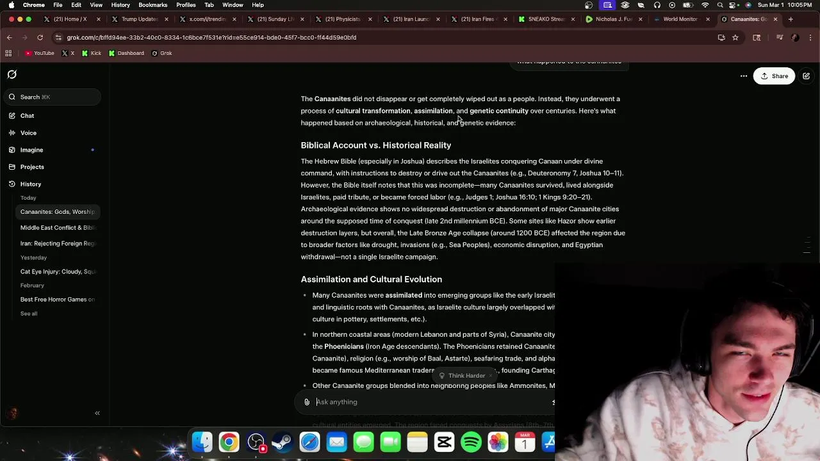Switch to the 'Nicholas J. Fuentes' tab
This screenshot has height=461, width=820.
pyautogui.click(x=614, y=19)
